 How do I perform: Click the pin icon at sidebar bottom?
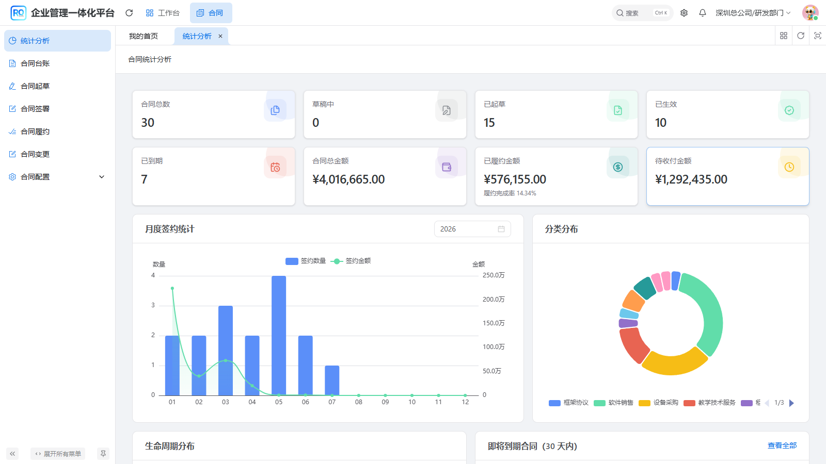[x=103, y=454]
